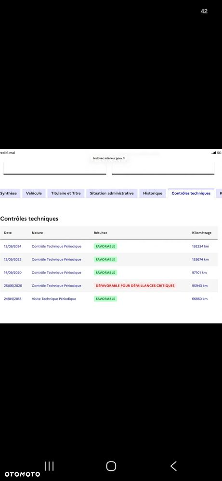Tap the Android back arrow icon
The height and width of the screenshot is (481, 222).
point(173,466)
